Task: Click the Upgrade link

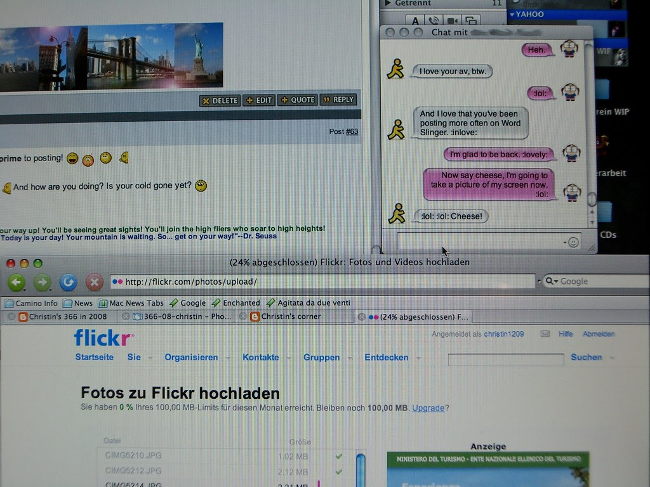Action: click(428, 408)
